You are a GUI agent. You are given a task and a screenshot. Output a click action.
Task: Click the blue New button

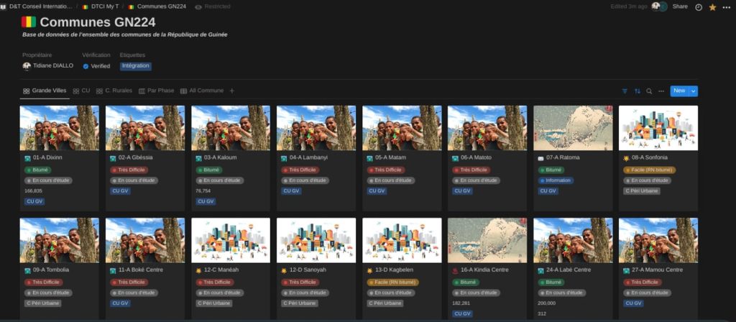click(x=679, y=91)
